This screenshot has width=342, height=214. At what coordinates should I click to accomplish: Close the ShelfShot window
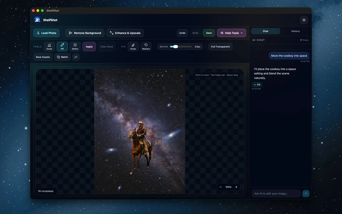pos(33,10)
